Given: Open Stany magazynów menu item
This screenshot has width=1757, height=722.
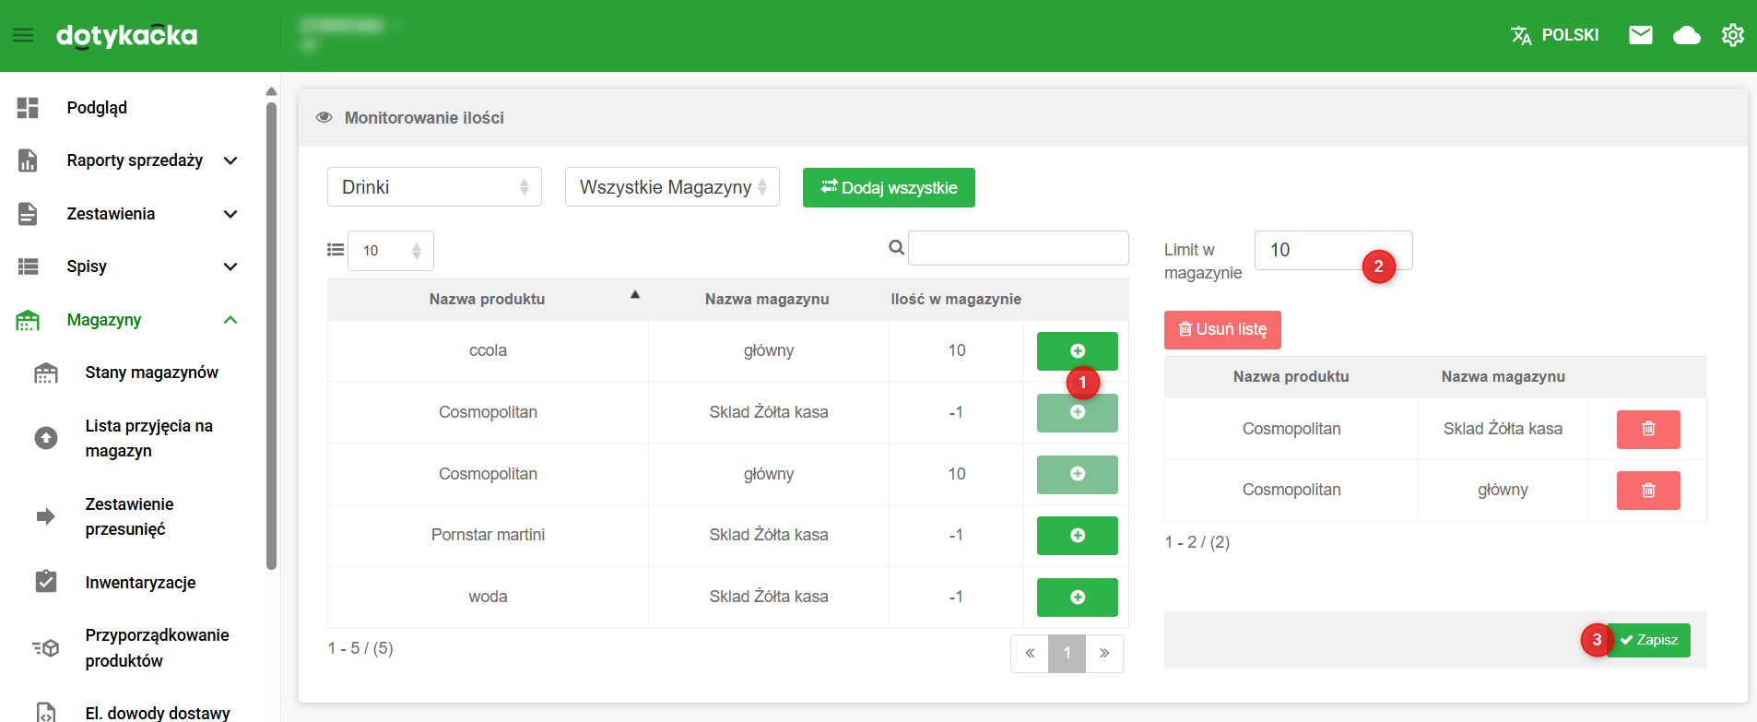Looking at the screenshot, I should click(x=151, y=373).
